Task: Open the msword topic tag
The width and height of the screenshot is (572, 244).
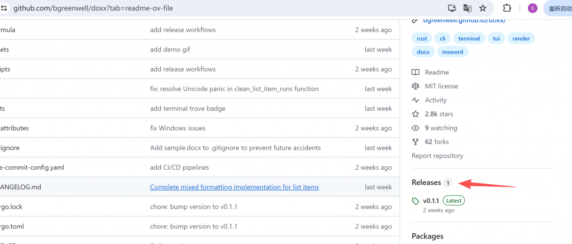Action: tap(452, 52)
